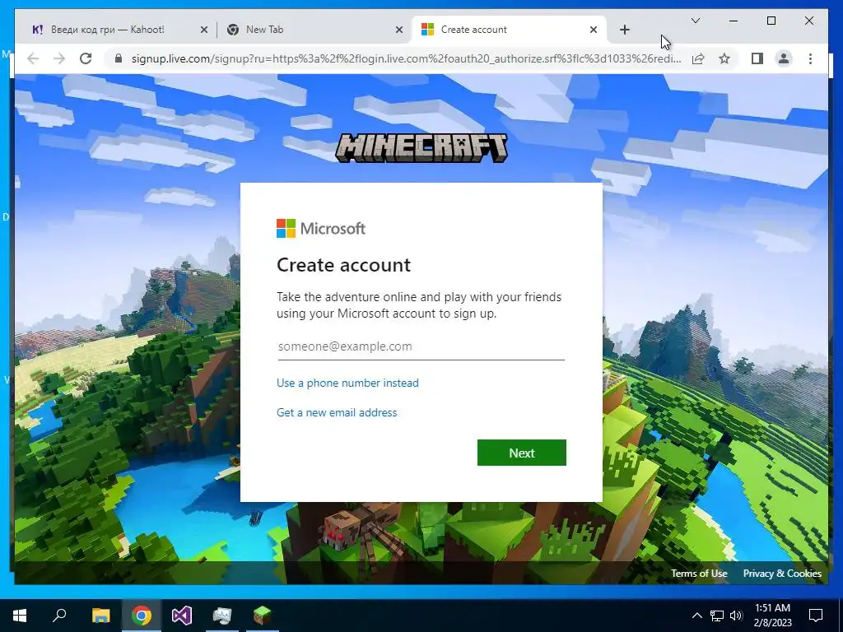Viewport: 843px width, 632px height.
Task: Maximize the Chrome window
Action: [771, 21]
